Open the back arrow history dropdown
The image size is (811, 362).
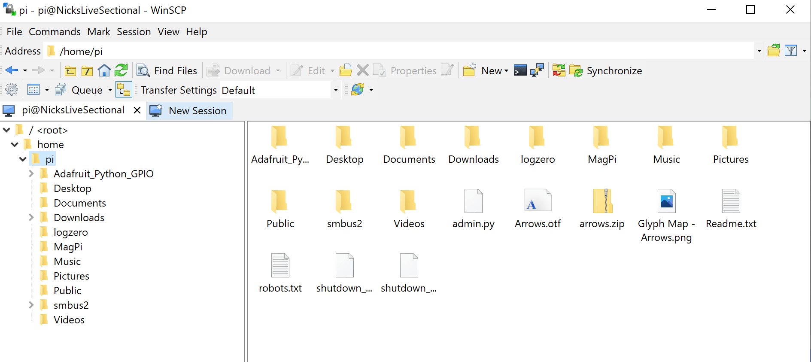pyautogui.click(x=25, y=71)
